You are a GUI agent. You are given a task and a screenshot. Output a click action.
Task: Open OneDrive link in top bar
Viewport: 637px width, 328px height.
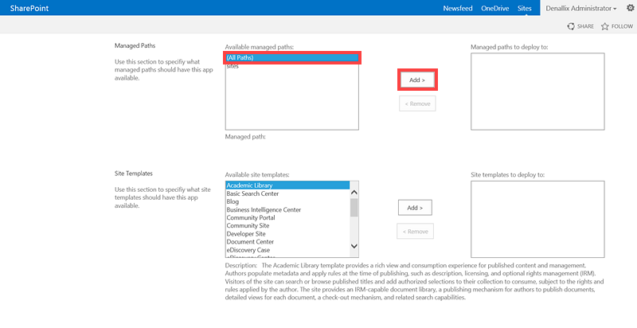pyautogui.click(x=494, y=8)
